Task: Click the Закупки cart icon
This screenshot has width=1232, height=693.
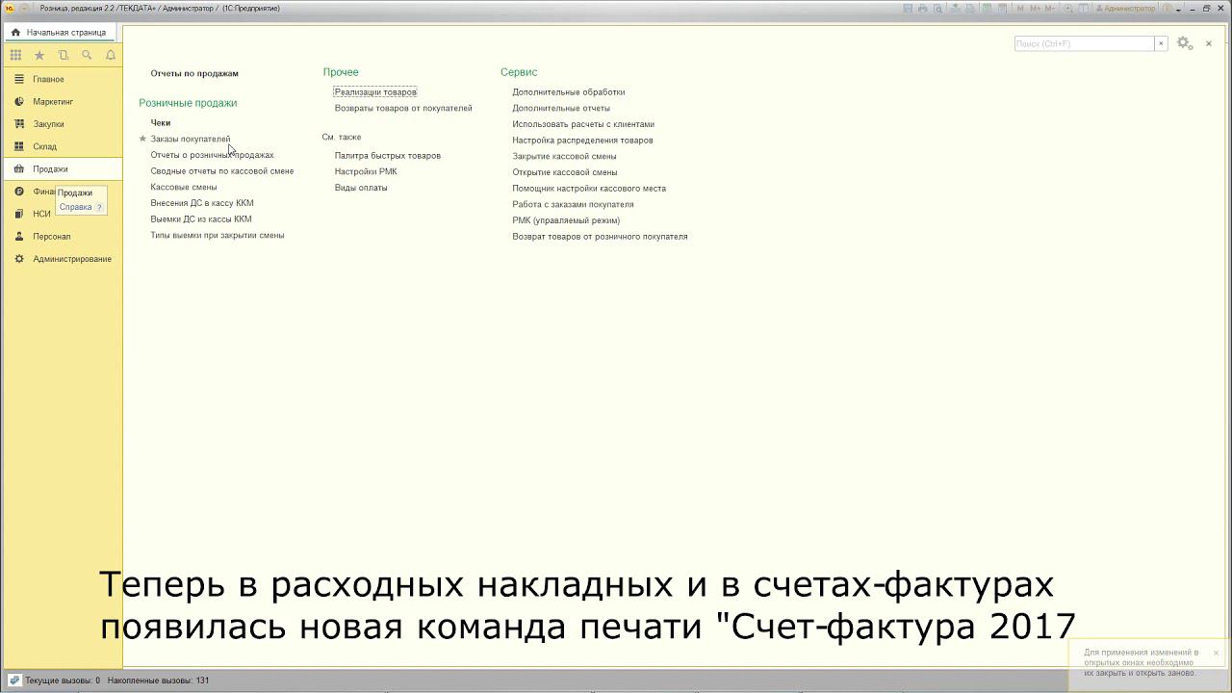Action: coord(19,124)
